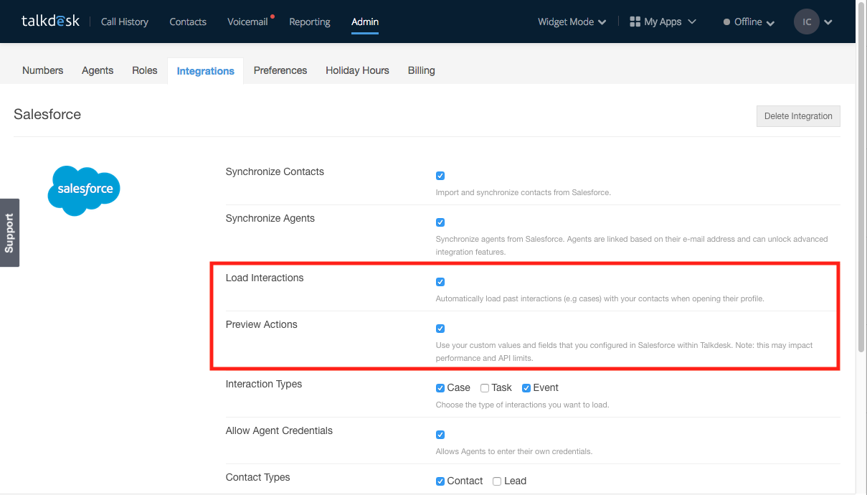Click the Allow Agent Credentials label
The width and height of the screenshot is (867, 495).
pyautogui.click(x=280, y=430)
